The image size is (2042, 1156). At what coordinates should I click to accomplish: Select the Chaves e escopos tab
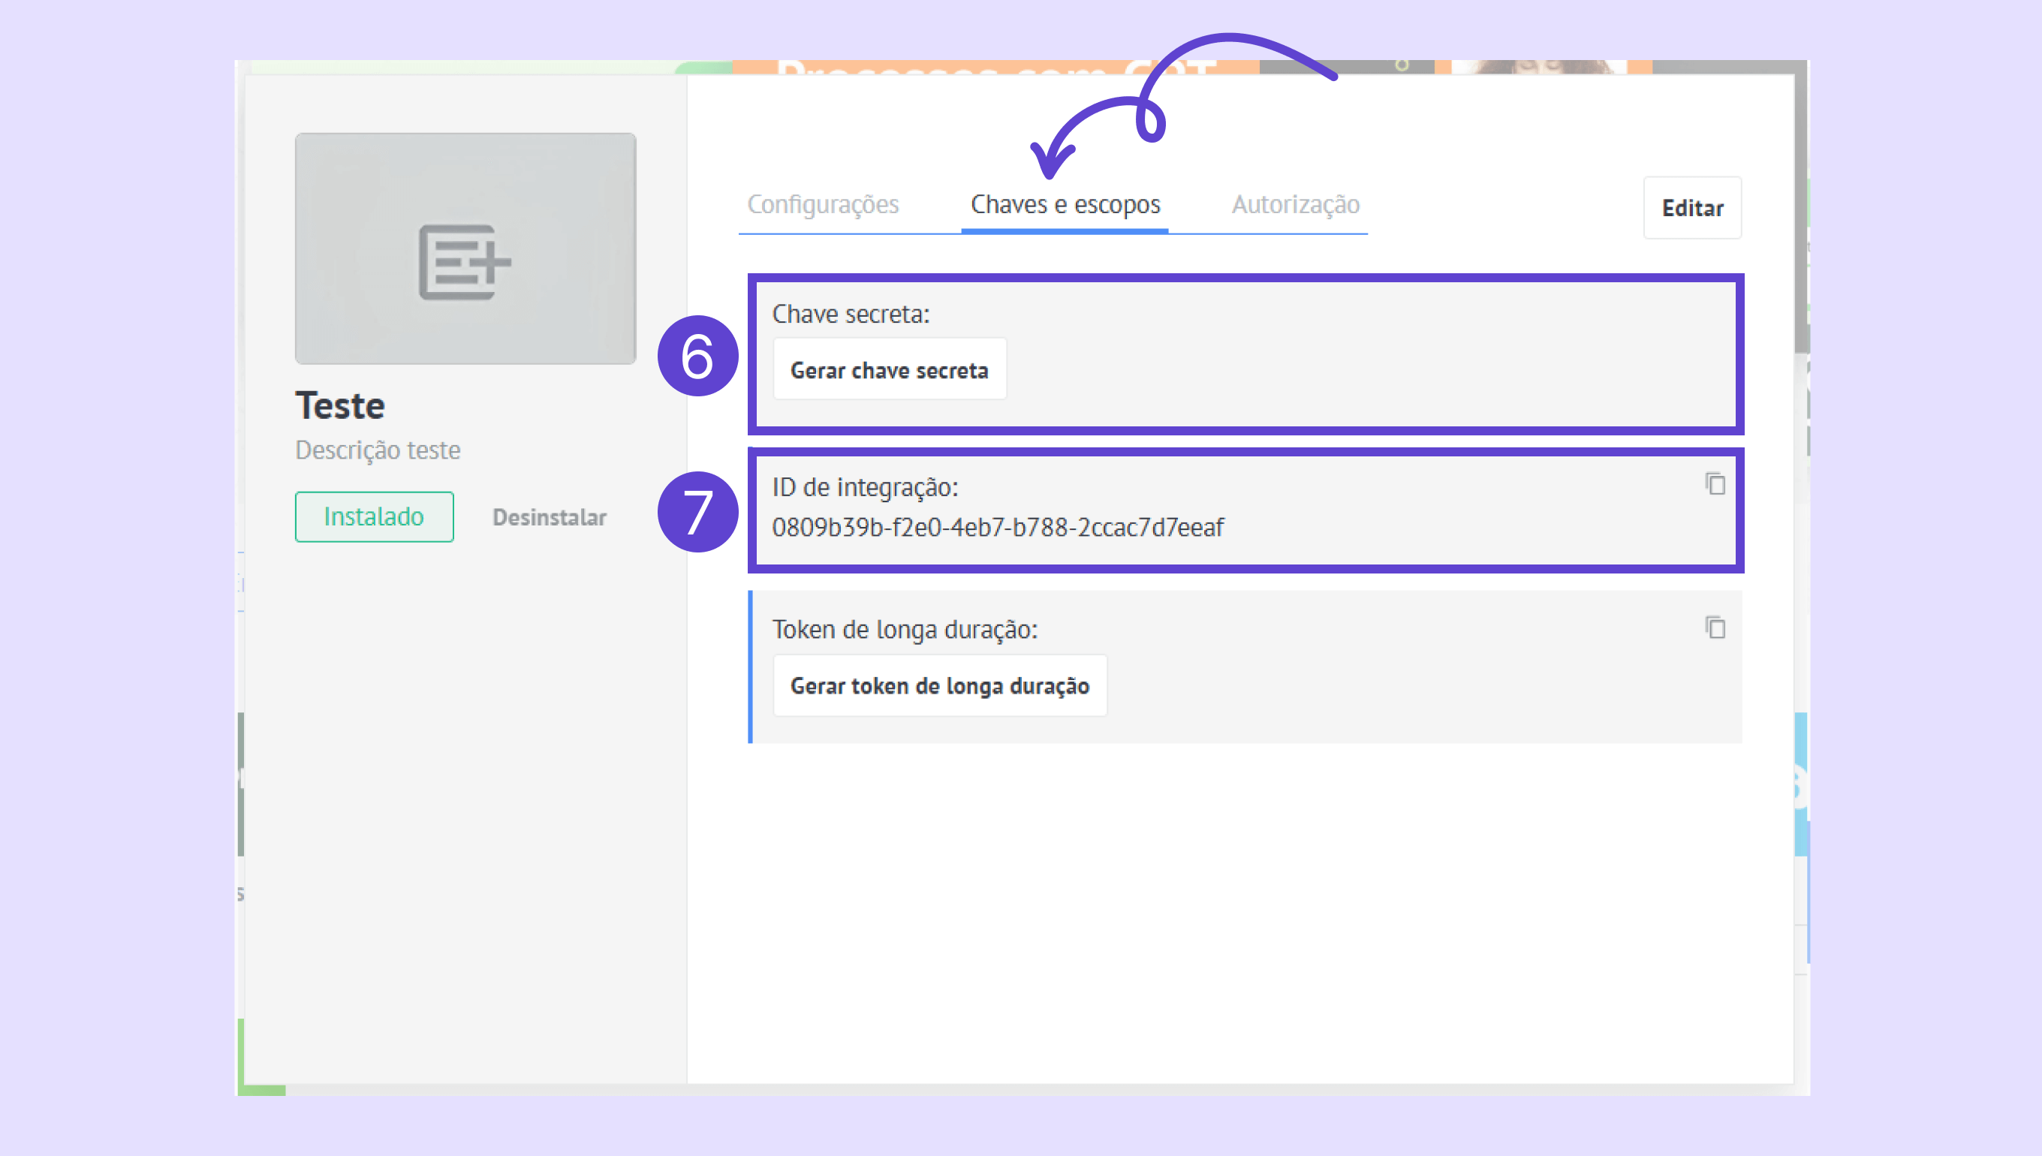pos(1065,205)
